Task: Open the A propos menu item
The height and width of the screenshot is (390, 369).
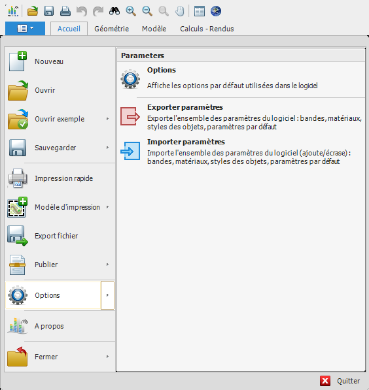Action: [x=60, y=326]
